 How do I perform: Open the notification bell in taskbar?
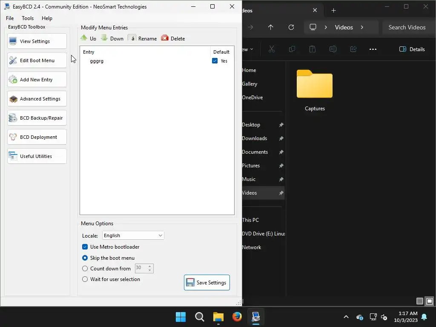click(425, 317)
